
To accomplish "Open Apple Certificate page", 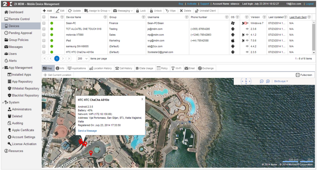I will point(21,130).
